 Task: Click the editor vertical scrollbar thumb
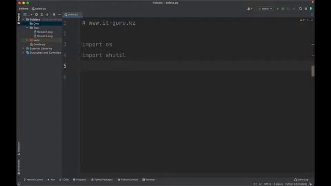point(312,71)
